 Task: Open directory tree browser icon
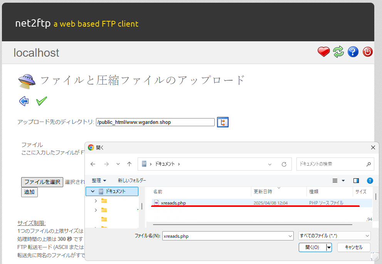[223, 122]
